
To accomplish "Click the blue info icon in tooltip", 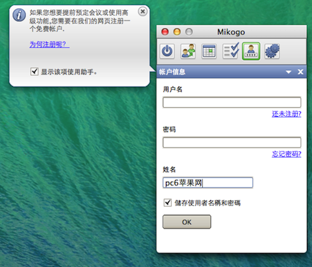I will pyautogui.click(x=19, y=15).
